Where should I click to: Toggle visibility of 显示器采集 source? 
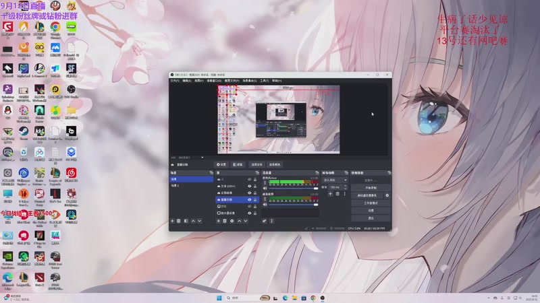pyautogui.click(x=249, y=213)
